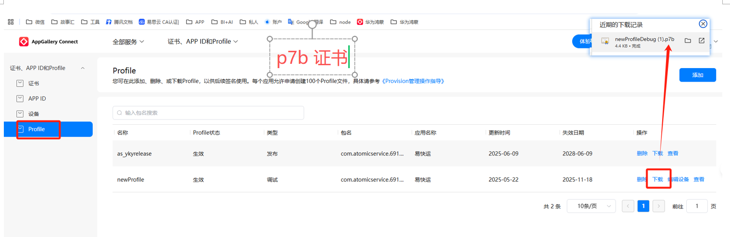This screenshot has height=237, width=730.
Task: Open the 账户 bookmark
Action: 273,22
